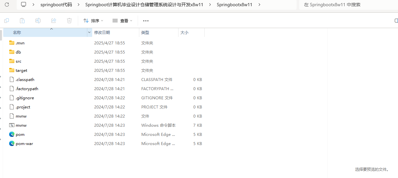The width and height of the screenshot is (398, 178).
Task: Click PROJECT 文件 type cell
Action: (x=154, y=107)
